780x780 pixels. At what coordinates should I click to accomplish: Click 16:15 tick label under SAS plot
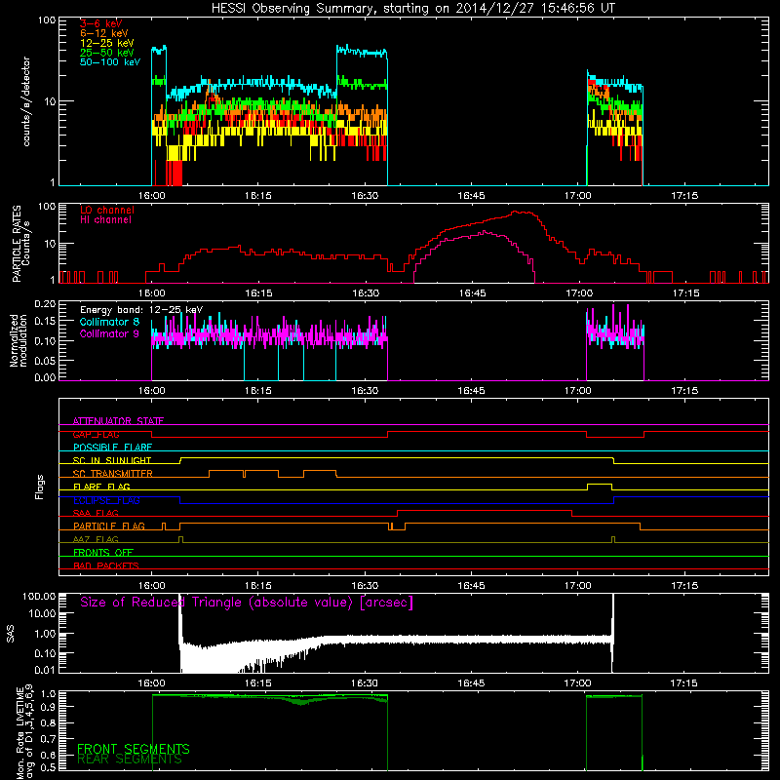tap(258, 683)
